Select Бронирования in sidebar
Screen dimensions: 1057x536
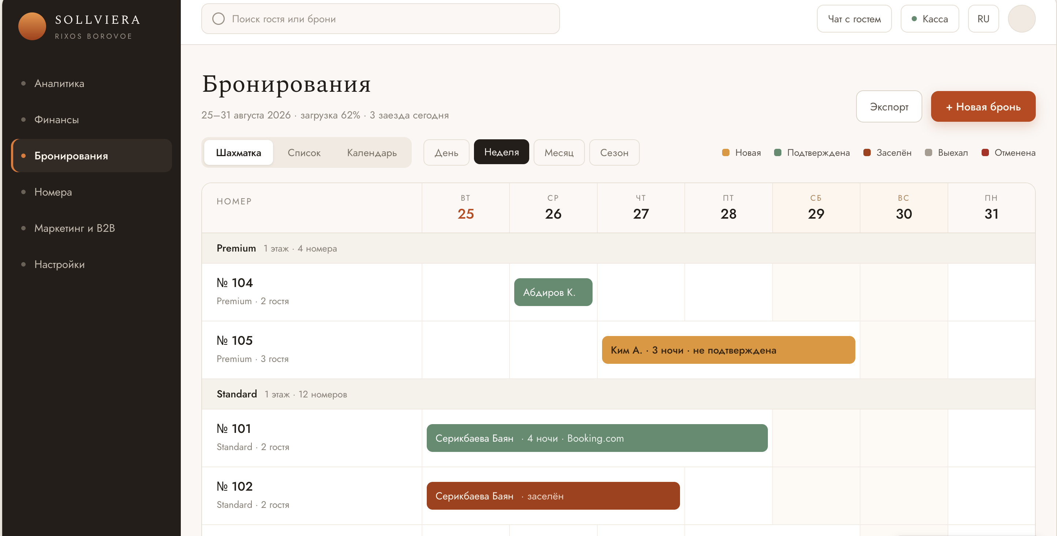91,156
